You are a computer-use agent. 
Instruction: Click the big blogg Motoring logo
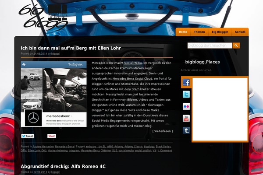(43, 16)
